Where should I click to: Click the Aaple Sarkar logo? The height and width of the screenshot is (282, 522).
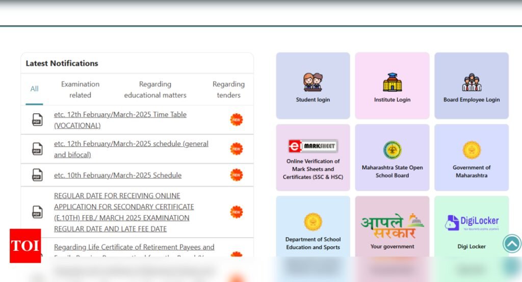(392, 226)
